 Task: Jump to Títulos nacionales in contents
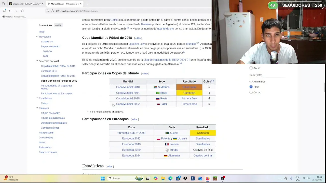coord(50,113)
